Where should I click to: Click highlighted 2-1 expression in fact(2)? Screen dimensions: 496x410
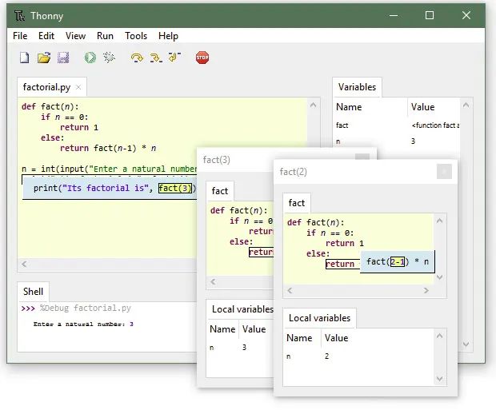point(398,261)
